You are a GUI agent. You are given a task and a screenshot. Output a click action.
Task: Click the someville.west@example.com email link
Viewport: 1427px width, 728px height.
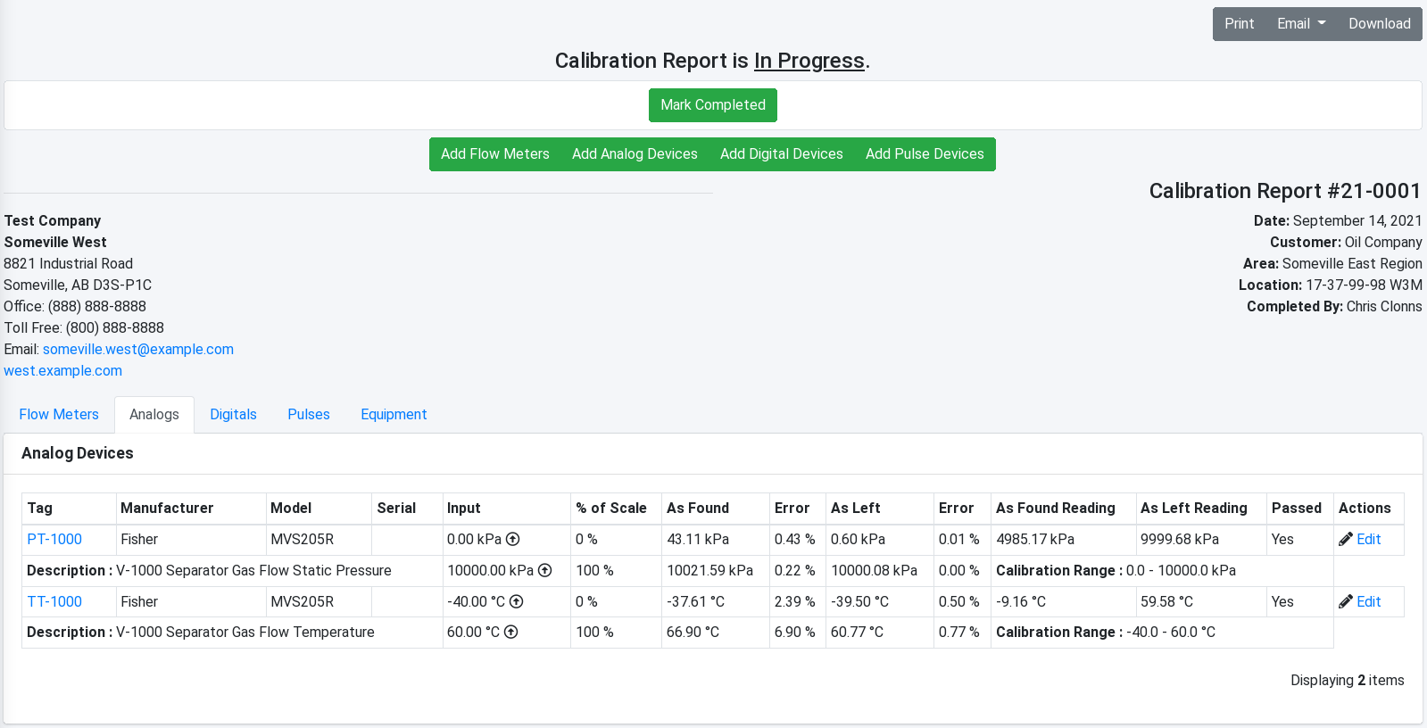click(x=138, y=350)
